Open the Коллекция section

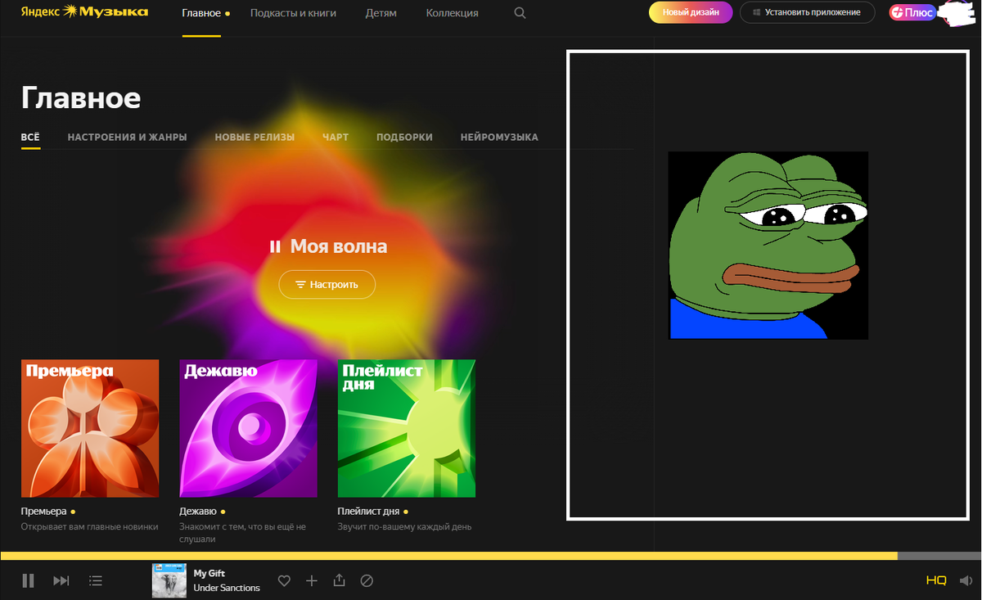click(x=453, y=13)
